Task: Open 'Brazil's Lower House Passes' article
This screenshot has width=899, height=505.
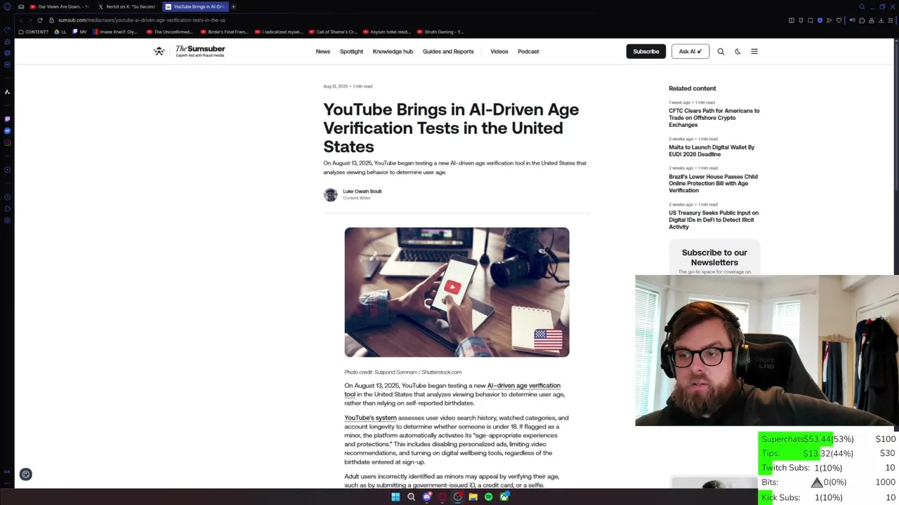Action: 713,184
